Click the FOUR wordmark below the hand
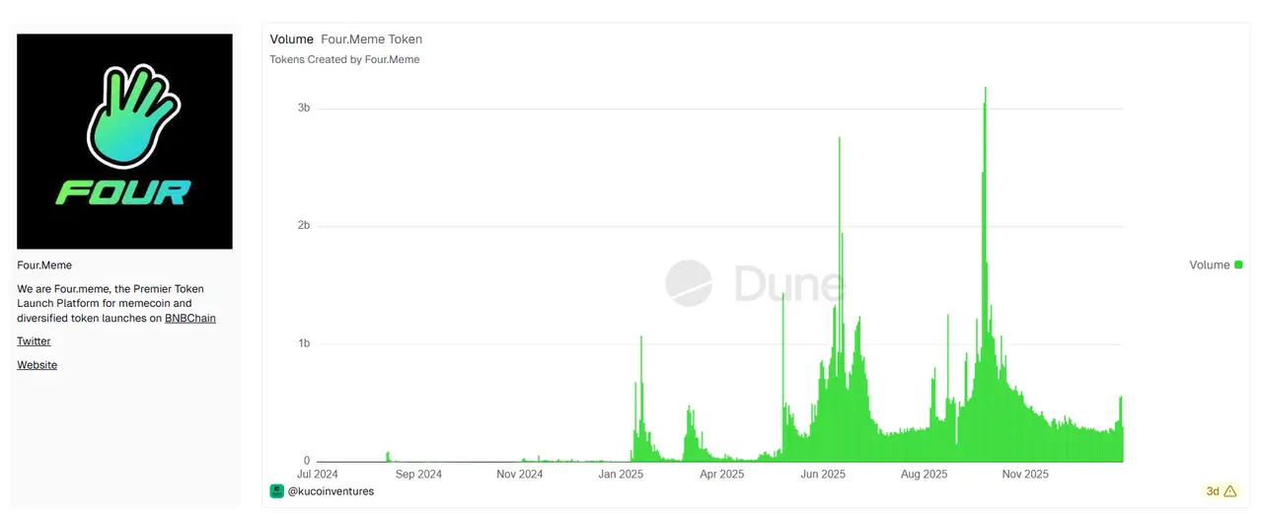This screenshot has height=520, width=1263. click(x=123, y=192)
